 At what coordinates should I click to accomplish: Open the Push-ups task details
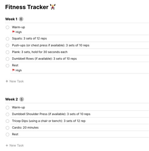coord(51,45)
